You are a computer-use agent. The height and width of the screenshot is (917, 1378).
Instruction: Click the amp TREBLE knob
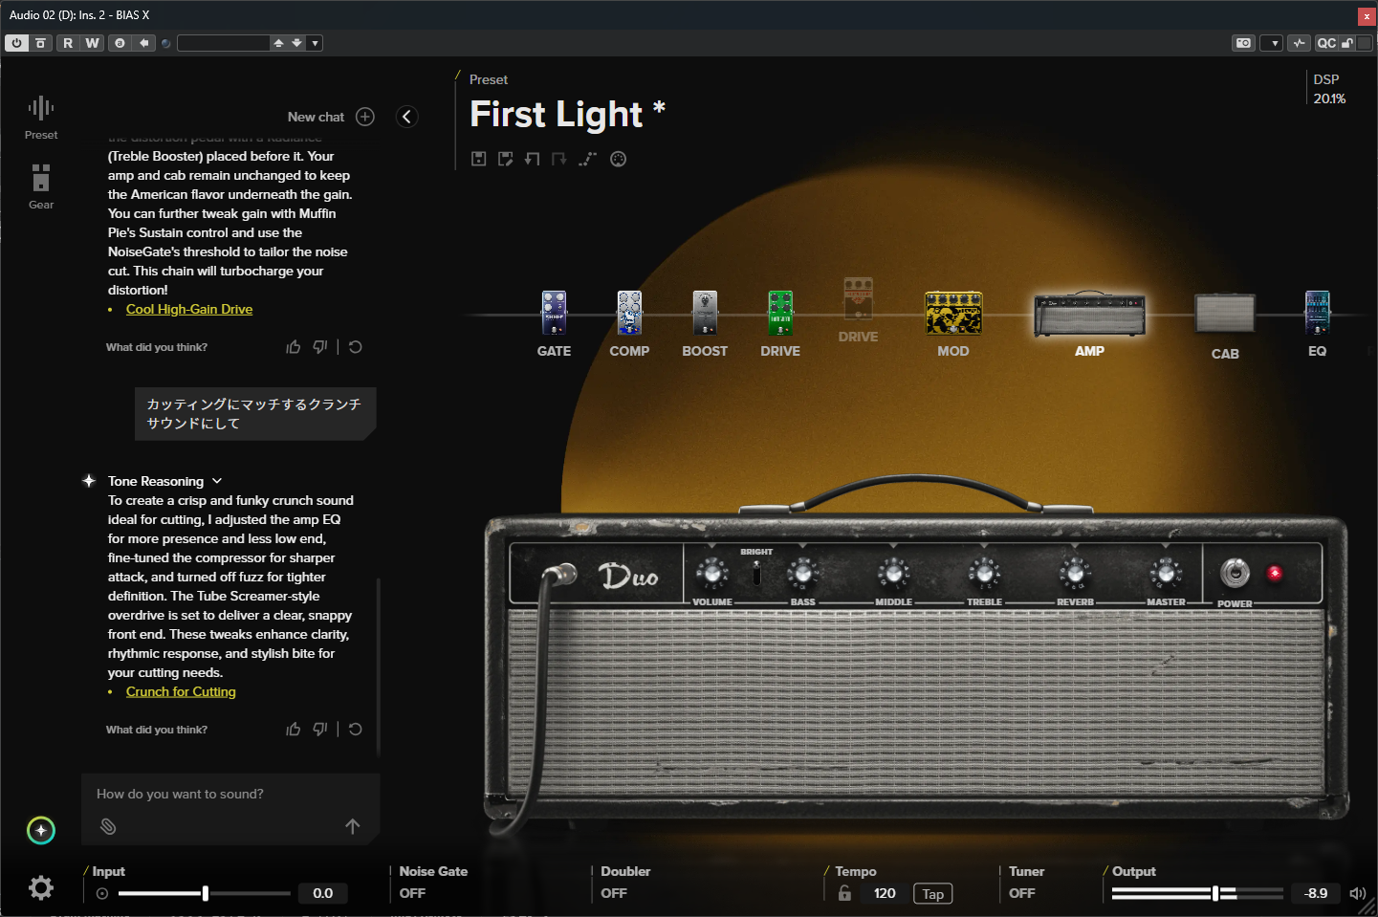click(x=984, y=573)
